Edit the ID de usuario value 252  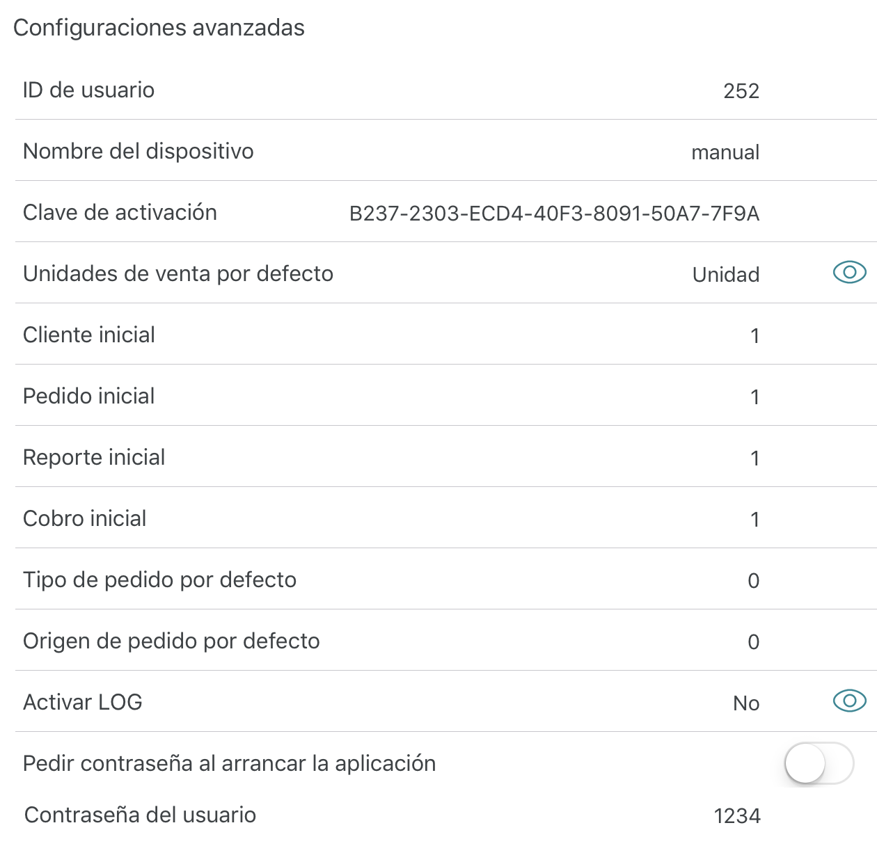(x=741, y=91)
